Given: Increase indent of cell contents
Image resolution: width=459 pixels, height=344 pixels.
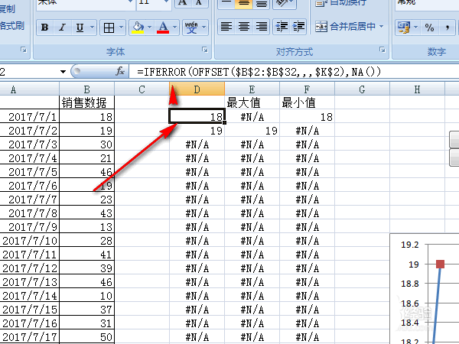Looking at the screenshot, I should tap(298, 27).
